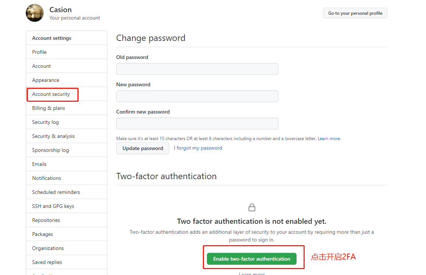Select Appearance in the sidebar
The height and width of the screenshot is (275, 426).
tap(46, 80)
